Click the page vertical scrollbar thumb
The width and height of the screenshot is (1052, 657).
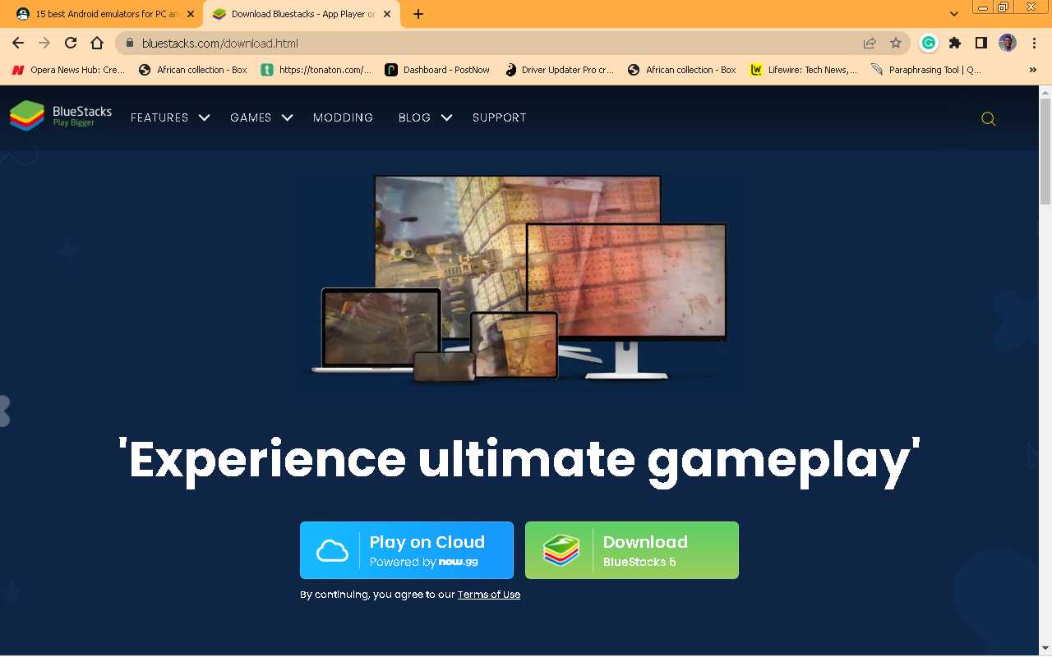(x=1045, y=152)
